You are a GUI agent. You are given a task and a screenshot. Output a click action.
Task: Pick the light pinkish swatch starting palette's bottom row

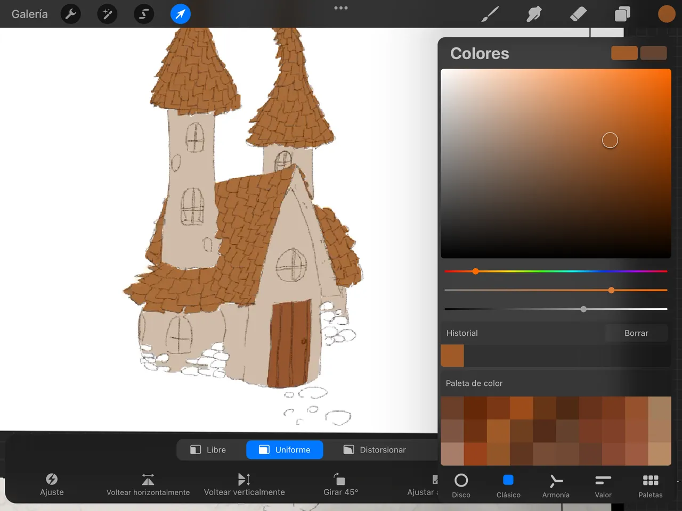click(x=452, y=454)
